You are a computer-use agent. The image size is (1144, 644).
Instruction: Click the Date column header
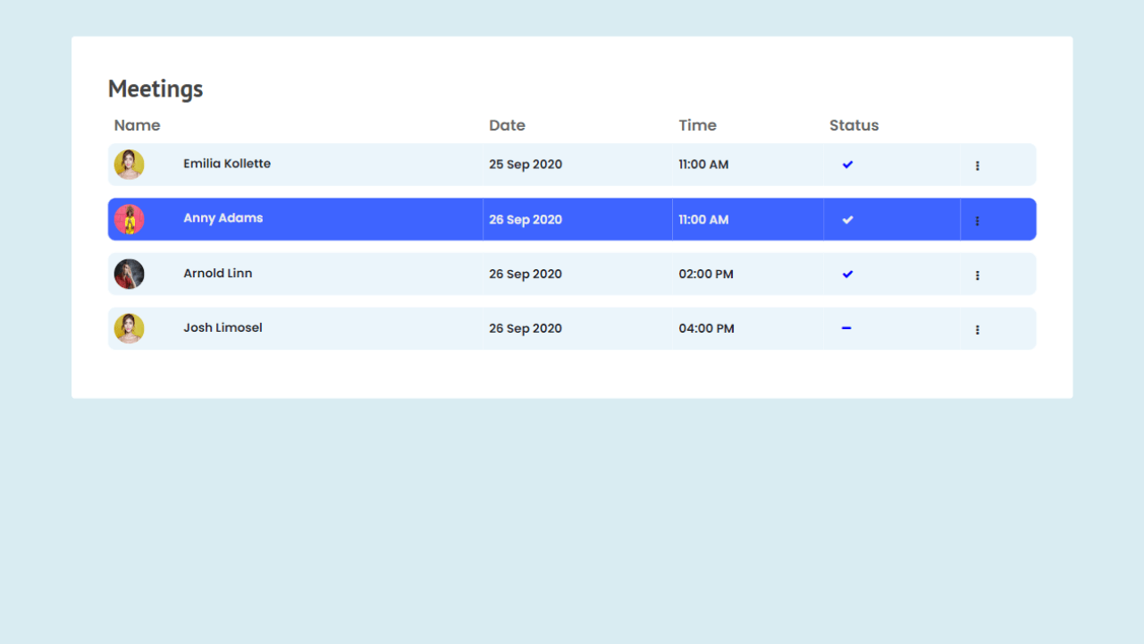tap(507, 125)
